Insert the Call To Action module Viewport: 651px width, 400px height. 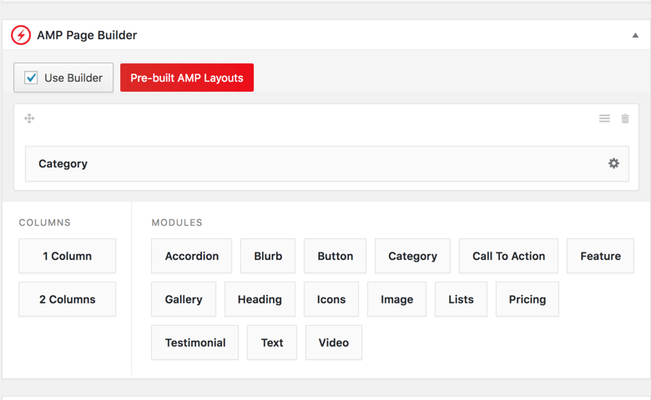coord(508,256)
